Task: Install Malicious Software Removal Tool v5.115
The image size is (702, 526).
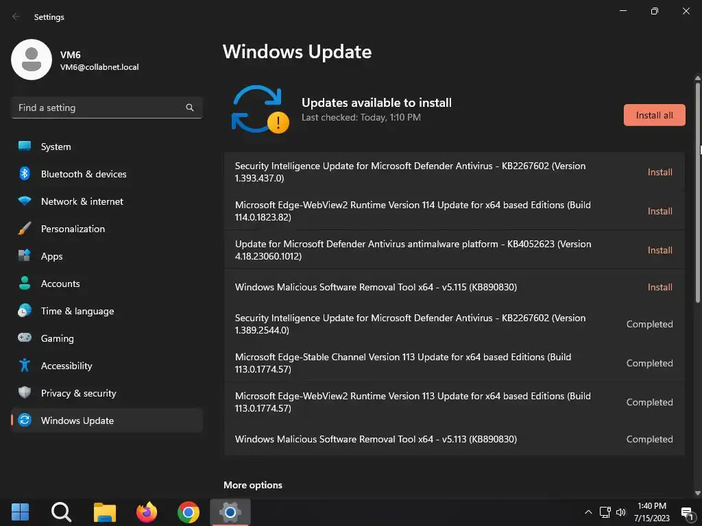Action: (x=660, y=287)
